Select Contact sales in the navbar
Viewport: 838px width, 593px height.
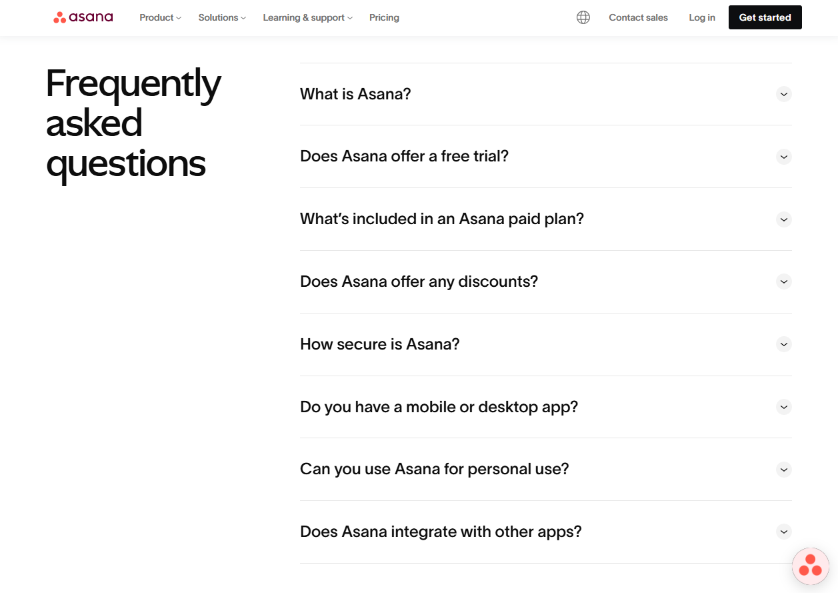click(x=638, y=17)
